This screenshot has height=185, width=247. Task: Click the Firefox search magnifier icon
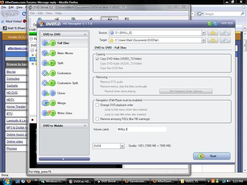click(242, 14)
